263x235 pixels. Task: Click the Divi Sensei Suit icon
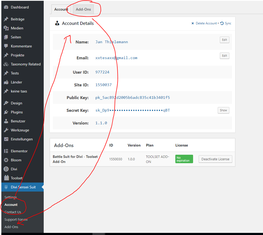tap(6, 187)
